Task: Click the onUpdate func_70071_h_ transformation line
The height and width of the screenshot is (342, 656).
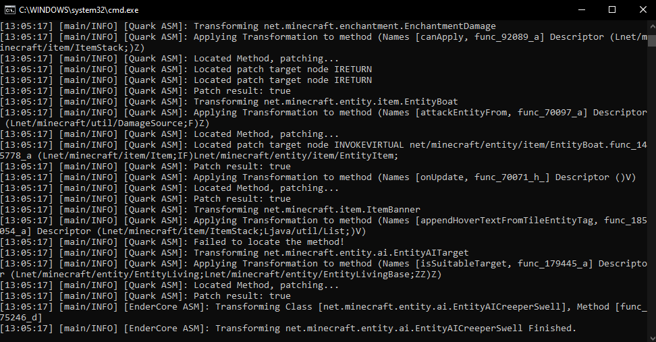Action: 318,177
